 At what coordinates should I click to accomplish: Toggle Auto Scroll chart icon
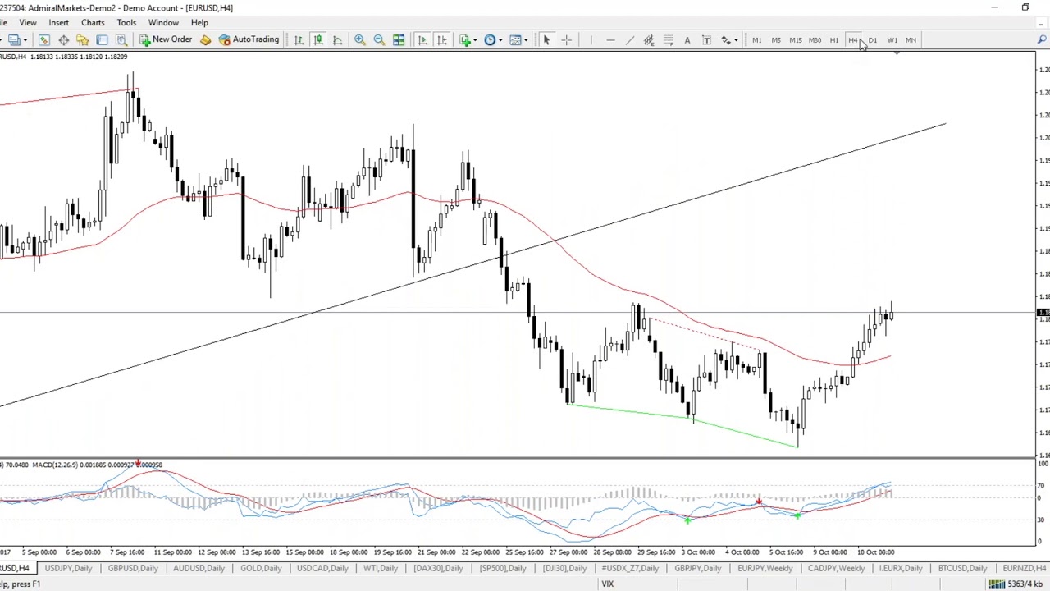[x=422, y=39]
